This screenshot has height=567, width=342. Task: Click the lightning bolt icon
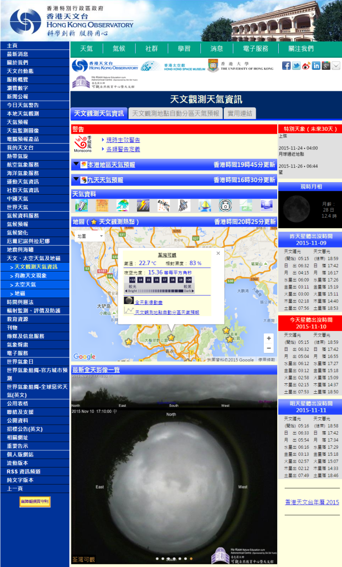click(144, 206)
